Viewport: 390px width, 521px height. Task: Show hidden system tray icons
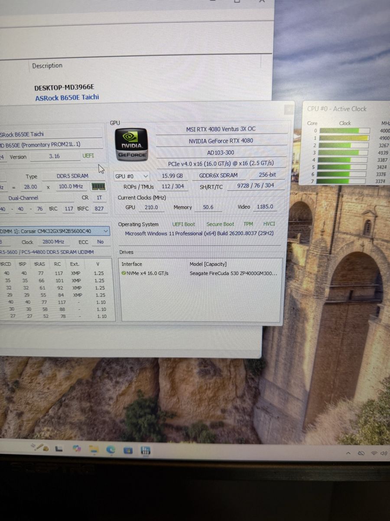349,453
